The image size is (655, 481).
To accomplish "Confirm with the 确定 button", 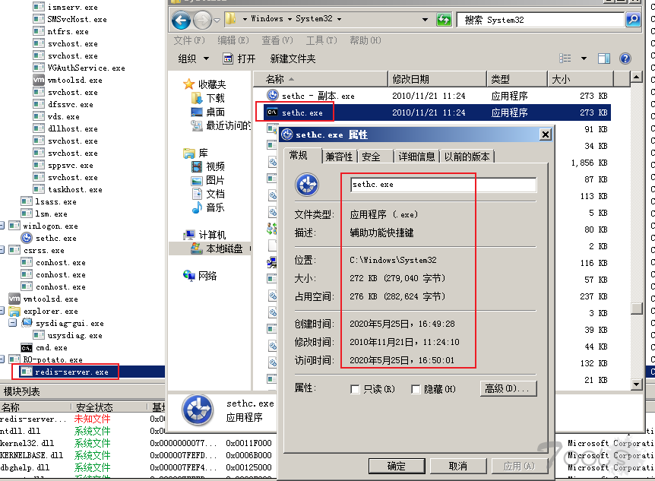I will click(397, 466).
